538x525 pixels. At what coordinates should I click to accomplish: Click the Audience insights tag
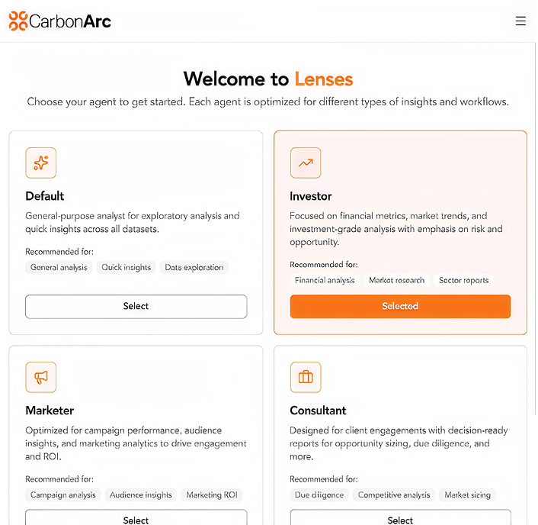click(141, 495)
